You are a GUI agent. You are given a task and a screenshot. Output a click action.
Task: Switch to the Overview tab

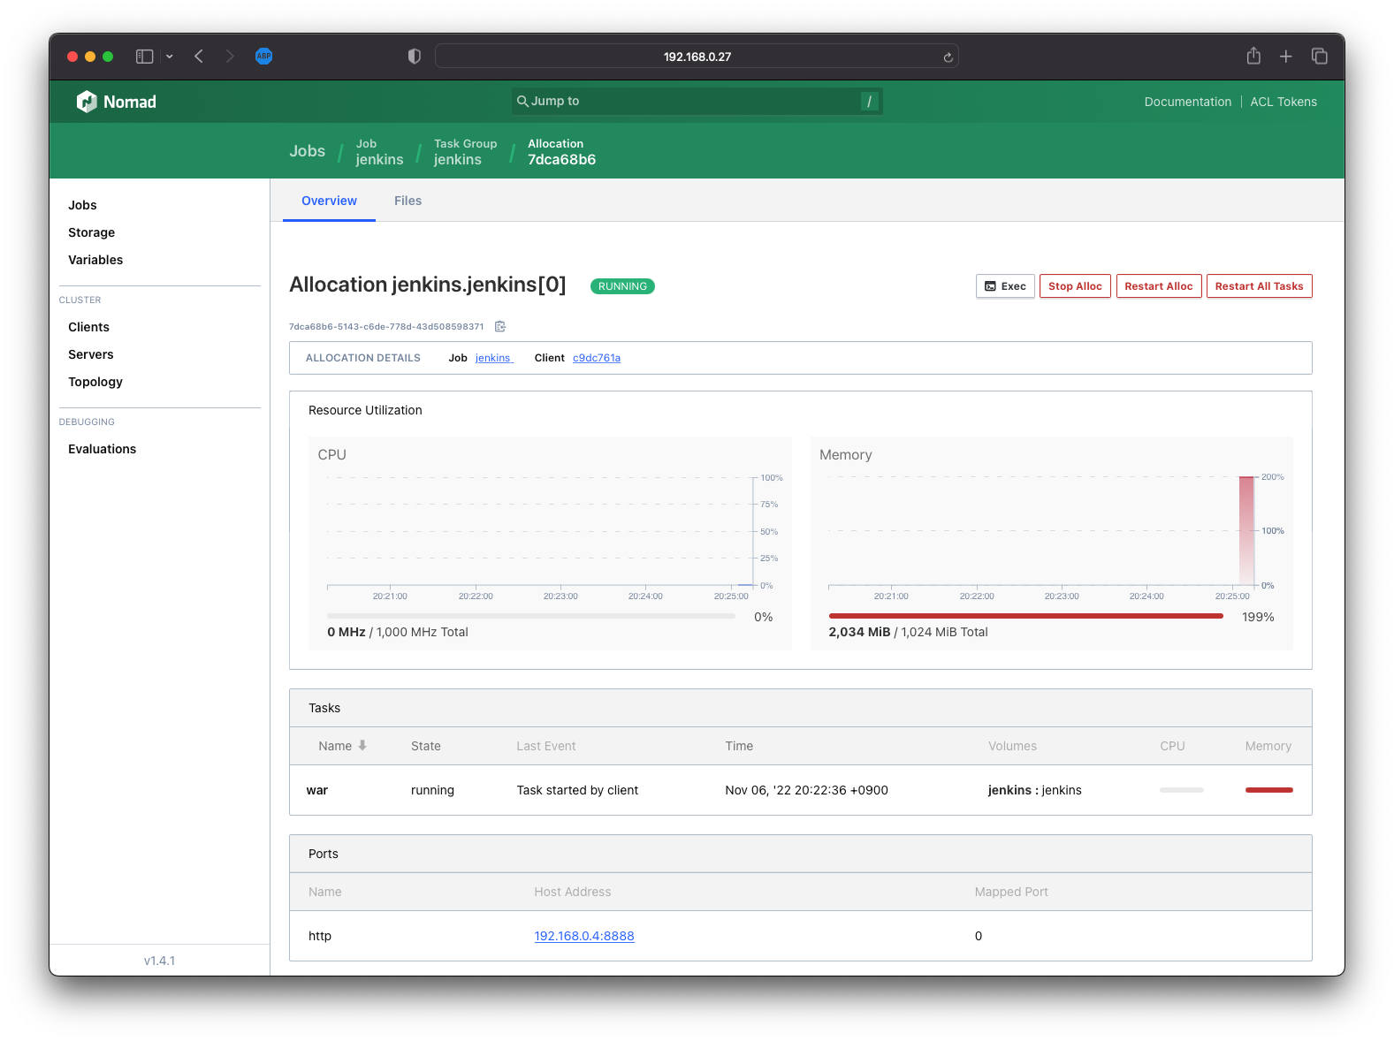[329, 201]
